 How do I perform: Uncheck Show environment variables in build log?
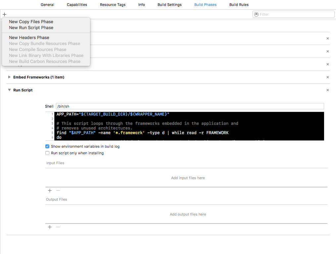coord(47,146)
